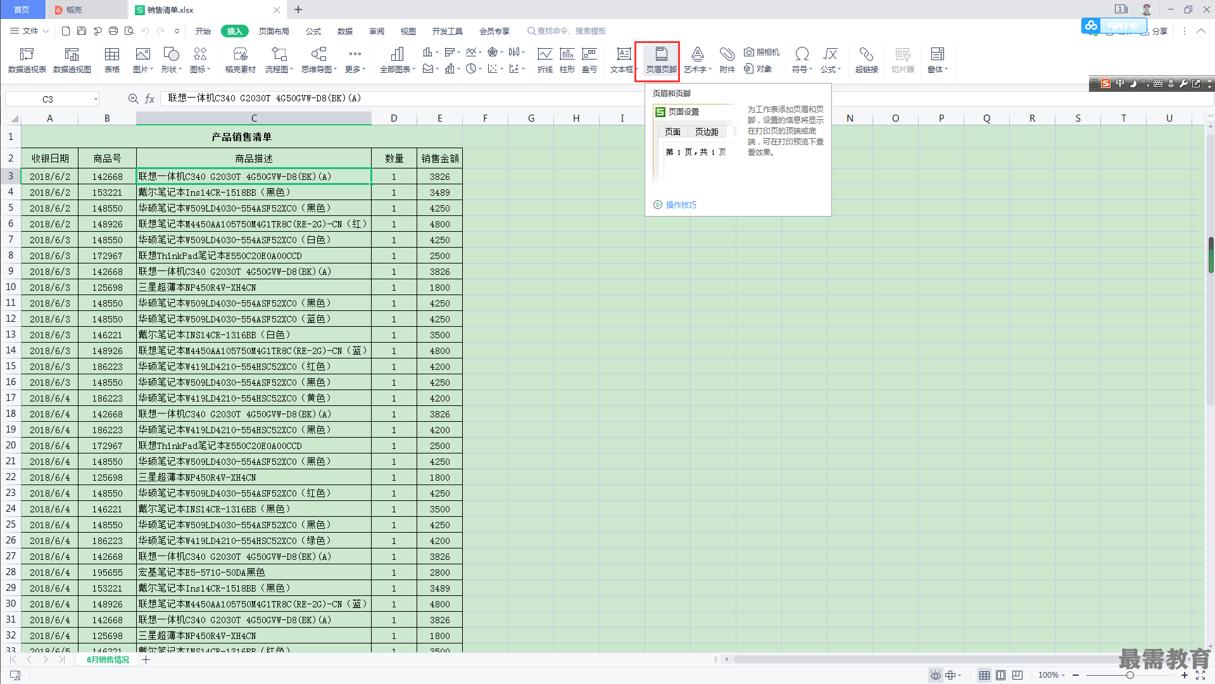
Task: Click the zoom in plus button
Action: pyautogui.click(x=1185, y=675)
